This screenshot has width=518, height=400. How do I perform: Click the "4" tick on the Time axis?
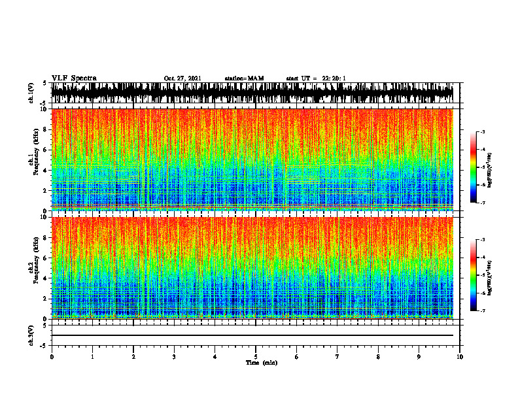click(x=215, y=357)
